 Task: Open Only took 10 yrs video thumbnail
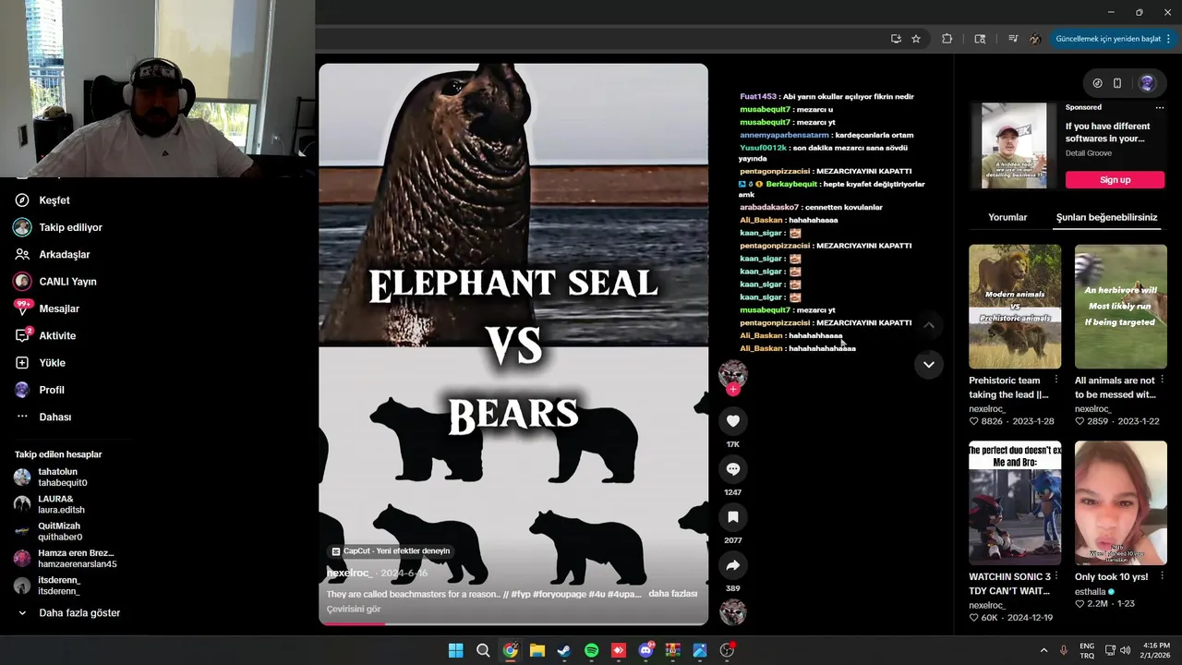pyautogui.click(x=1120, y=503)
